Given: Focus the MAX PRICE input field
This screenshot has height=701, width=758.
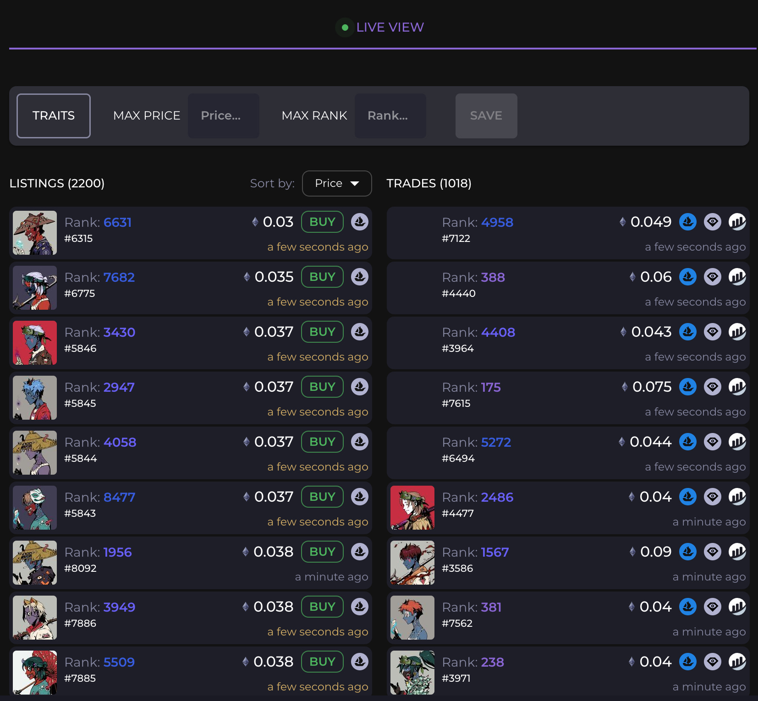Looking at the screenshot, I should pos(224,116).
